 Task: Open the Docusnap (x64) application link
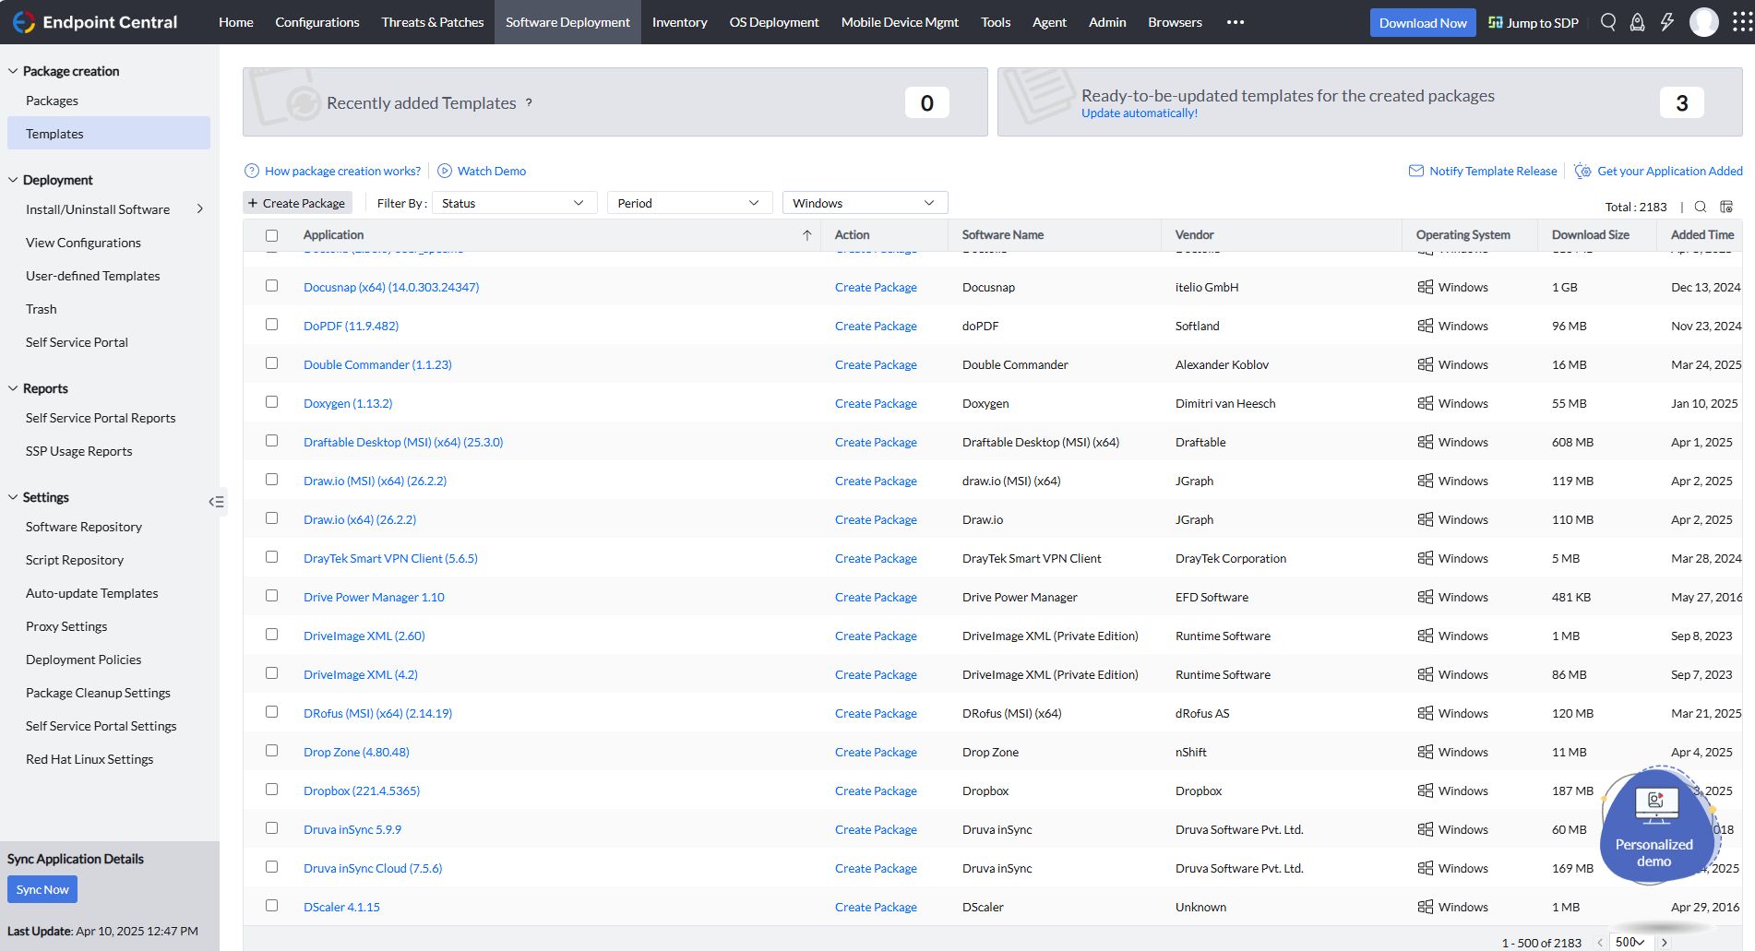tap(391, 287)
